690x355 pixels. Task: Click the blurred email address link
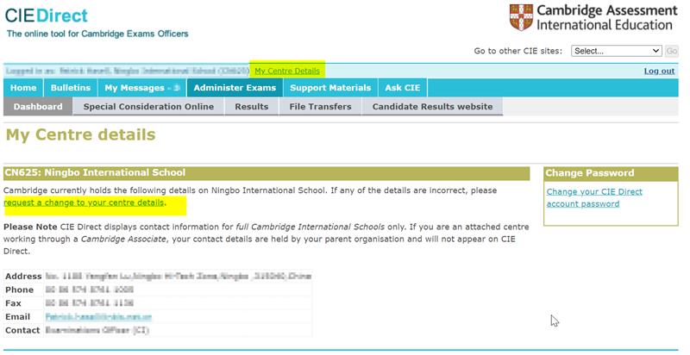click(98, 317)
